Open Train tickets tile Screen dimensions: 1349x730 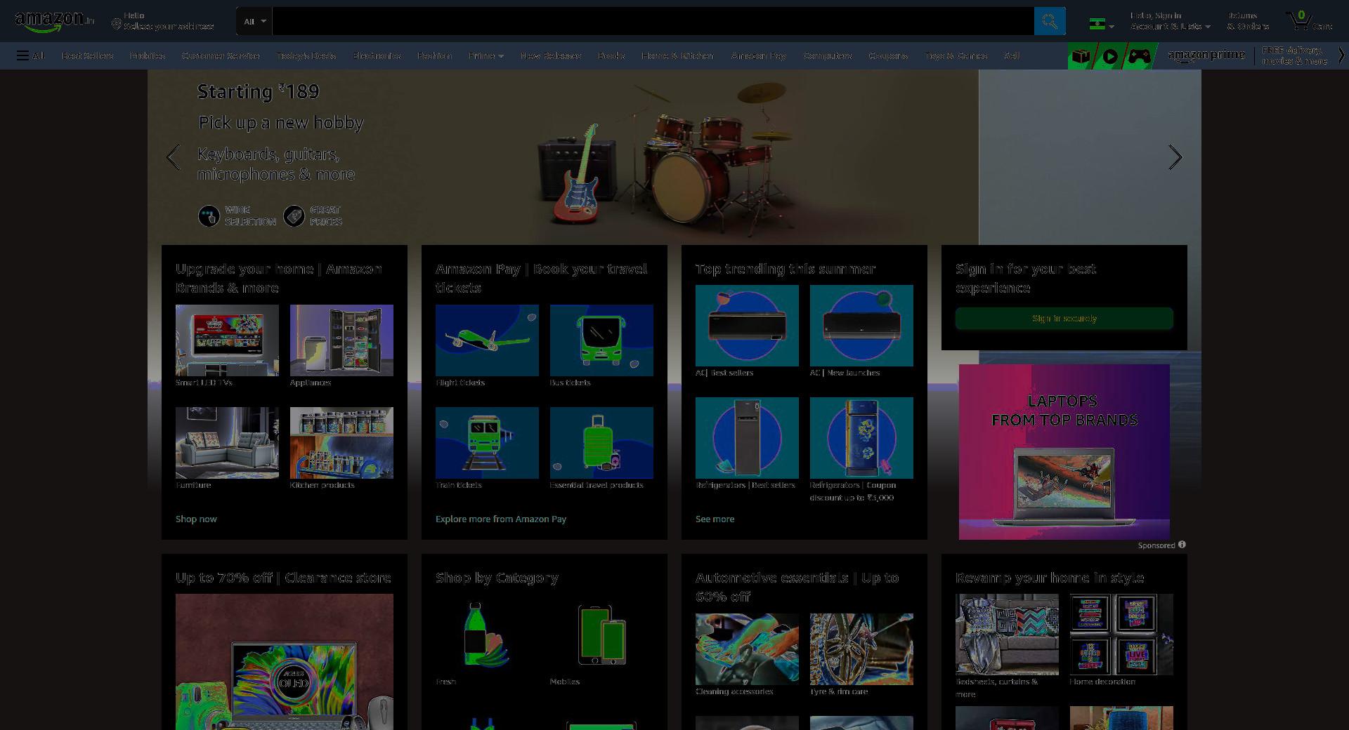[x=487, y=443]
